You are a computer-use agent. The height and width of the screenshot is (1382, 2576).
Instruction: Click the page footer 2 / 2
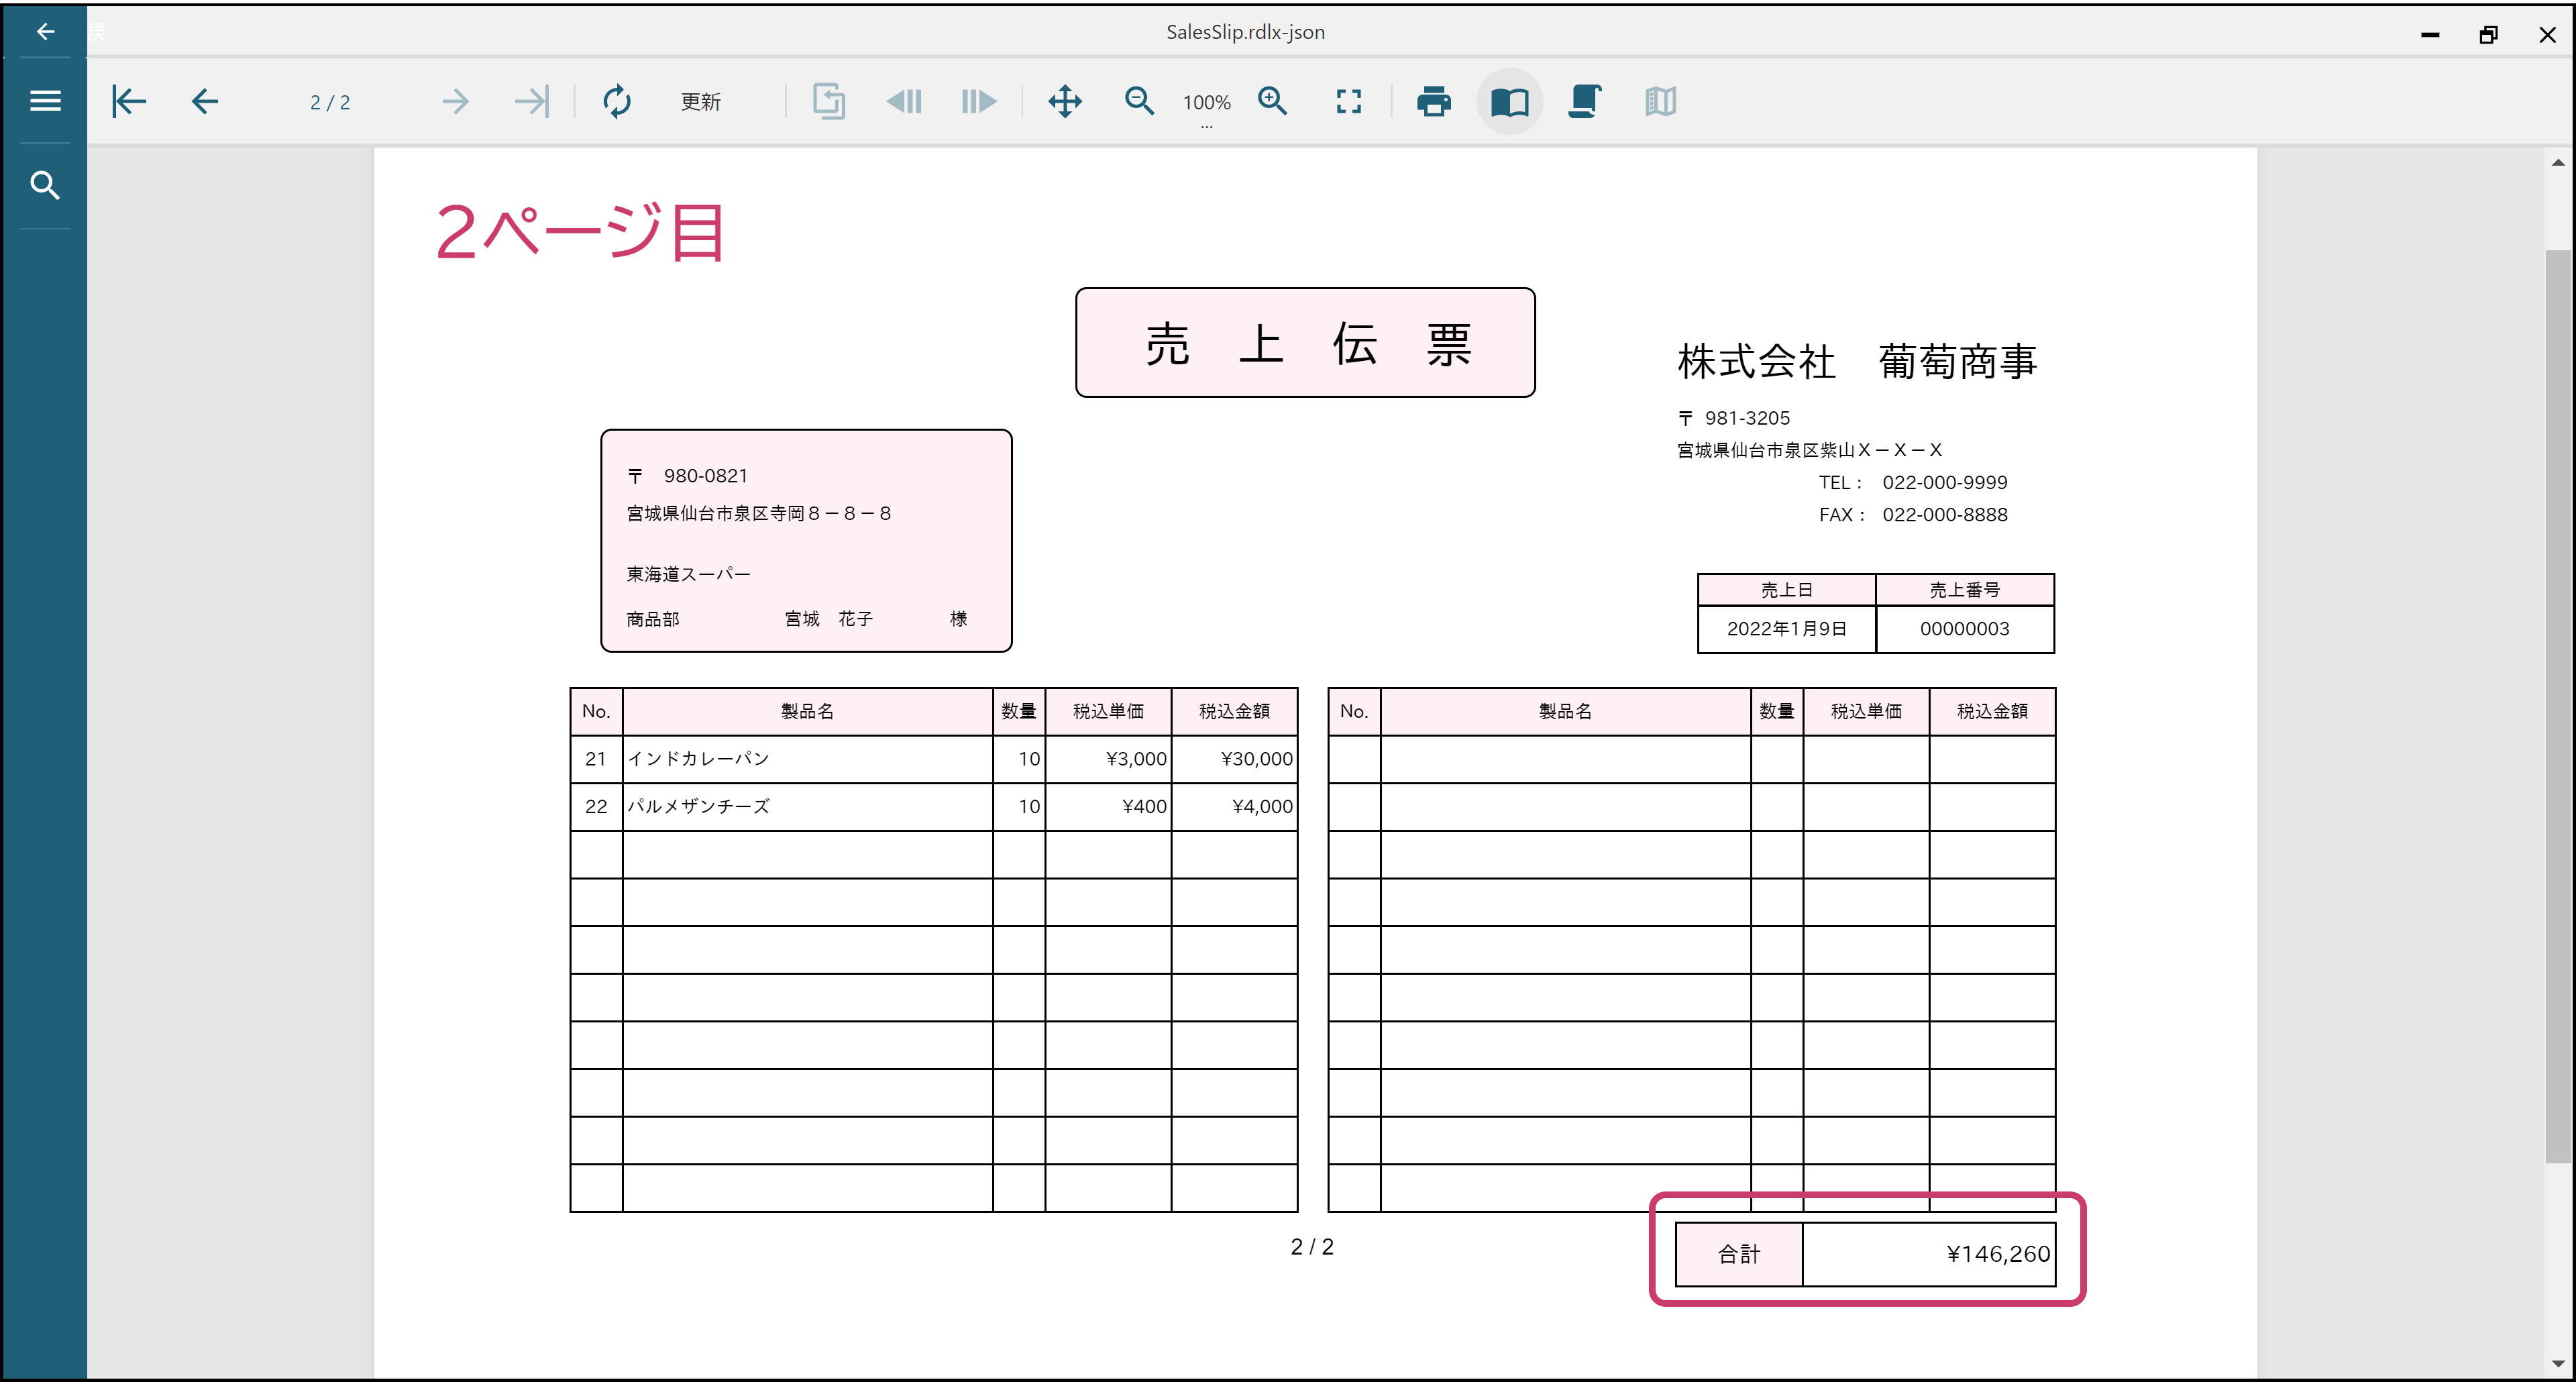(x=1312, y=1247)
